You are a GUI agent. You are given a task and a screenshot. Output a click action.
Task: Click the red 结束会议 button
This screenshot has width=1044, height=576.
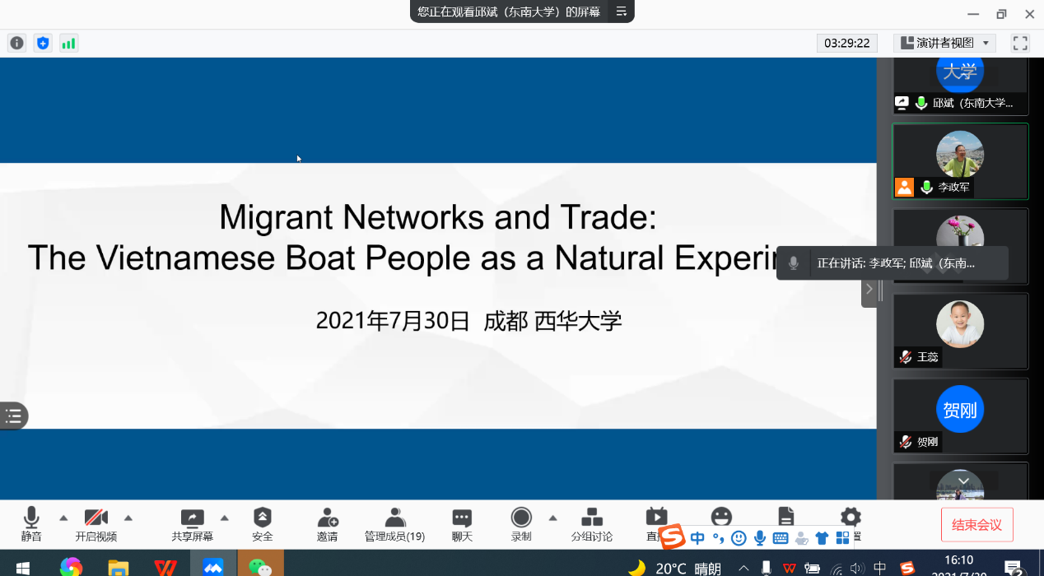[x=976, y=525]
